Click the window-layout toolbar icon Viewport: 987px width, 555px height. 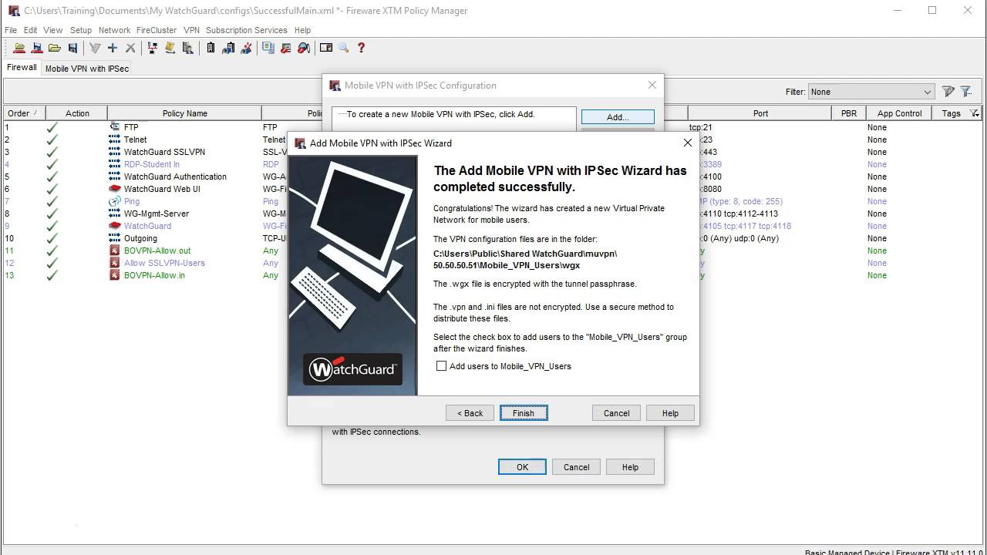(x=326, y=48)
